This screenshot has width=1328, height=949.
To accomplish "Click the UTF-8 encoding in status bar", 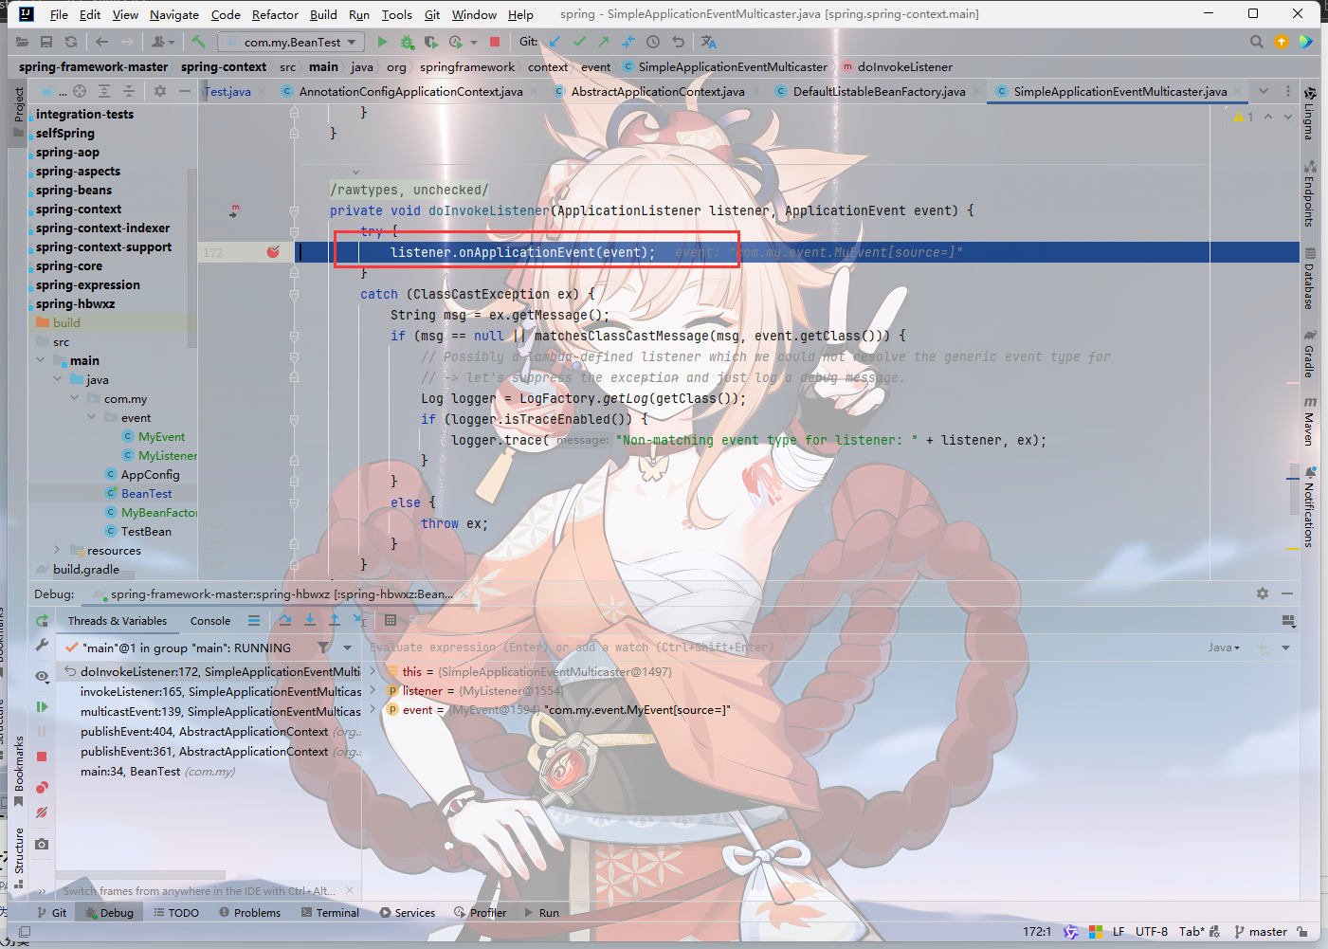I will (x=1151, y=931).
